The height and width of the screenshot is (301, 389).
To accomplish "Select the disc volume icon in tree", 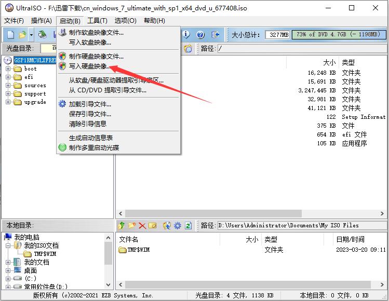I will pyautogui.click(x=8, y=60).
